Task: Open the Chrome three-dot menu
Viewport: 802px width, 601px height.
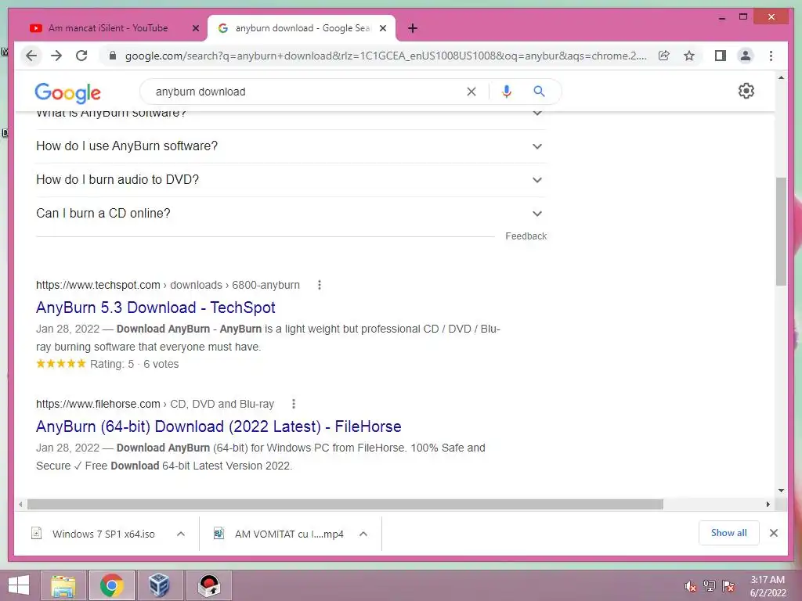Action: click(771, 56)
